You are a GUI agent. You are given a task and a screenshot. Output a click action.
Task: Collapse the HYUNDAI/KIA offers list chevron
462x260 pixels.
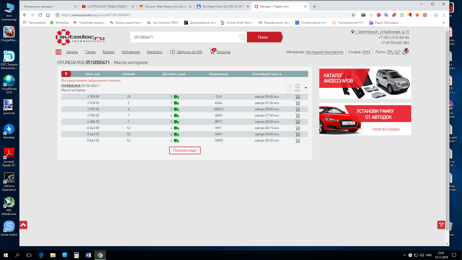point(306,88)
